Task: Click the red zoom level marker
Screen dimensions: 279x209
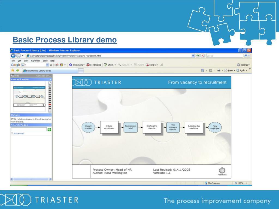Action: (50, 105)
